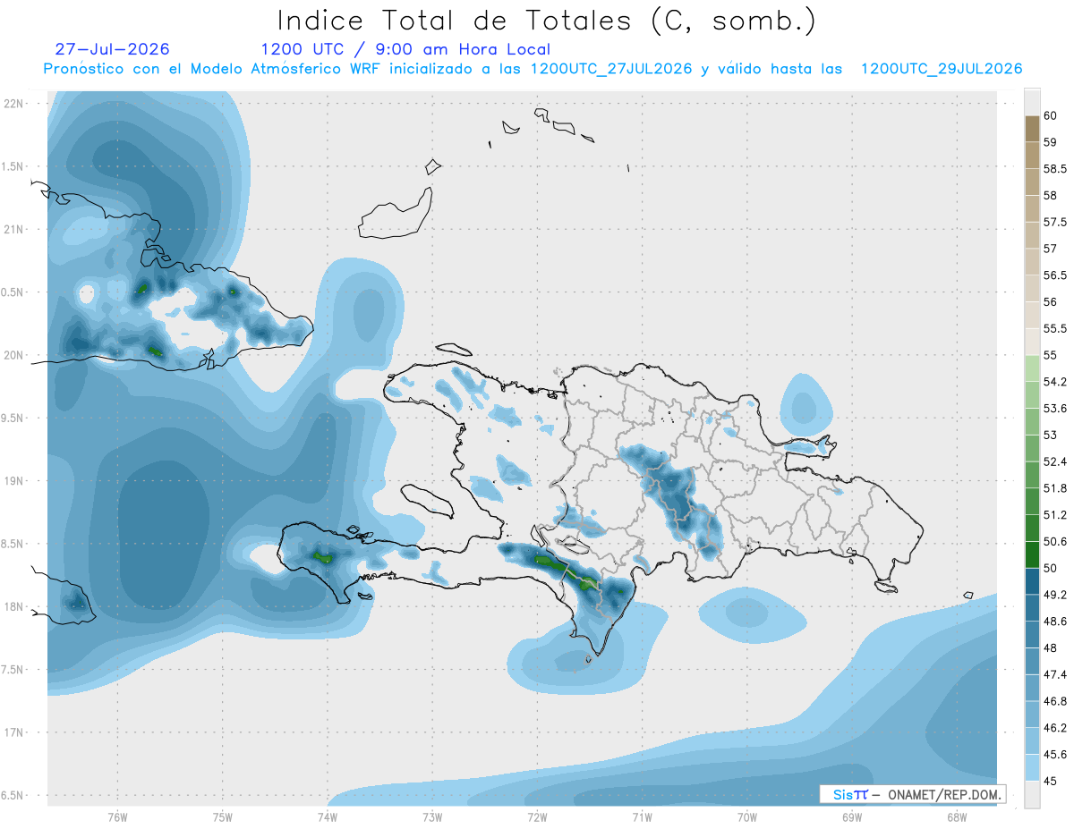1074x829 pixels.
Task: Click the '19N' latitude axis label
Action: click(x=13, y=481)
